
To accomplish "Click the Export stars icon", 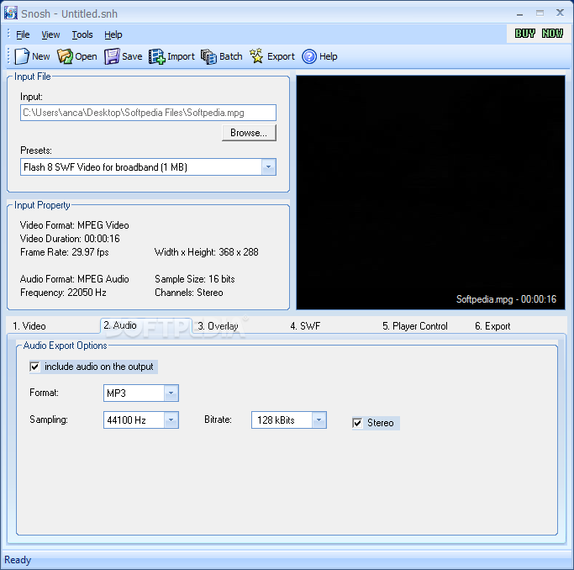I will (256, 56).
